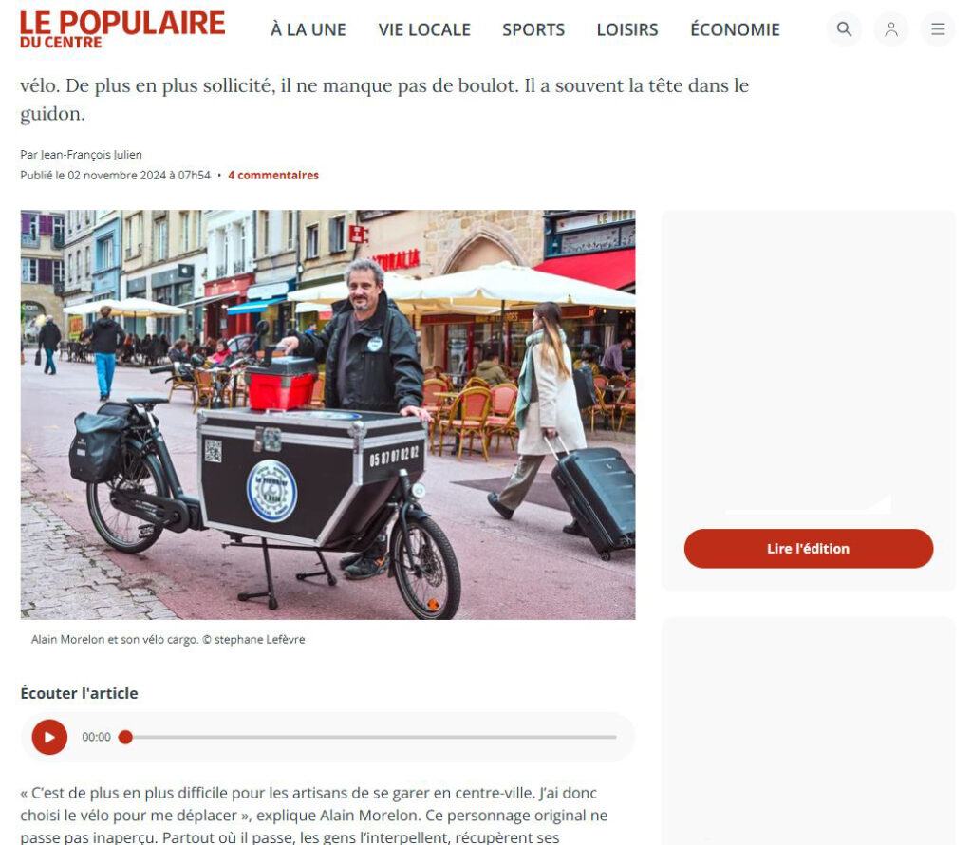Click the Écouter l'article heading
The image size is (972, 845).
[80, 693]
